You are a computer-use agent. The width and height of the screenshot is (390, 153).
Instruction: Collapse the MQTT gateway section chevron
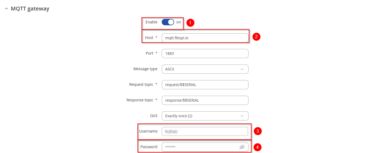point(6,9)
